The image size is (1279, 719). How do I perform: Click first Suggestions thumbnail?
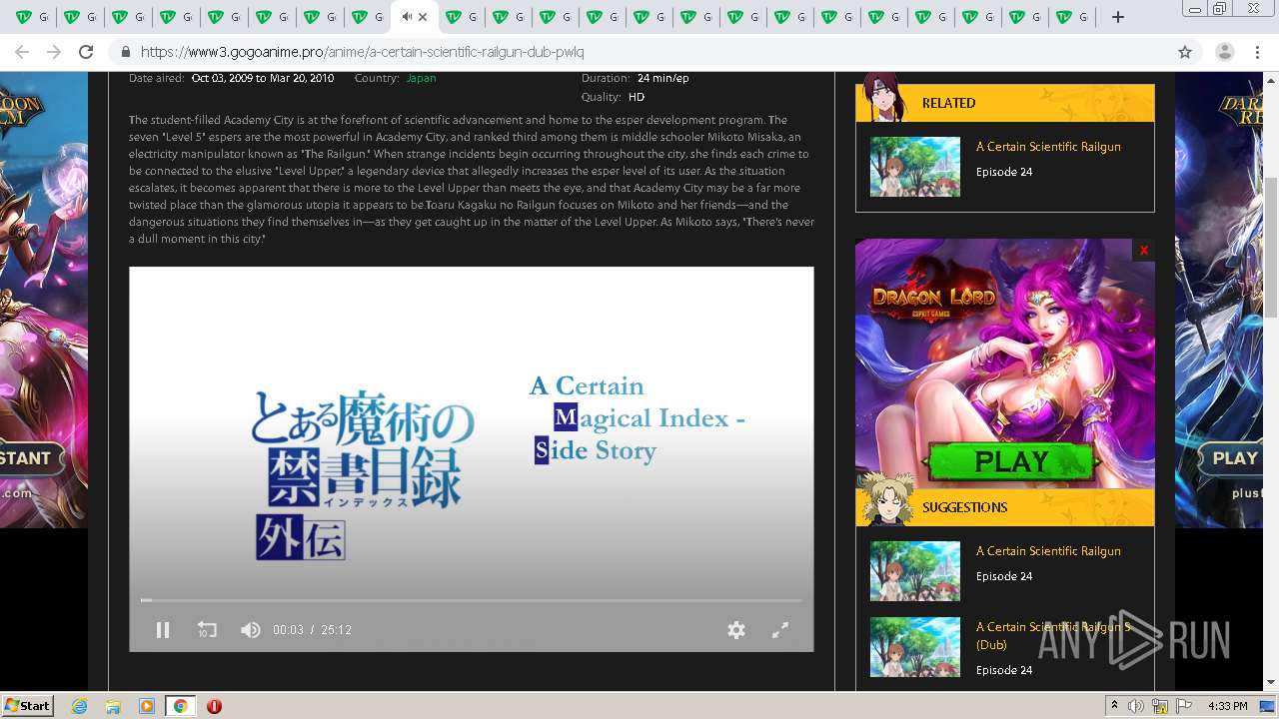(x=915, y=571)
